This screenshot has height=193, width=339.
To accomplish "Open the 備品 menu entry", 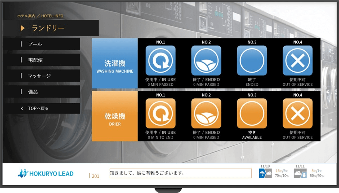I will click(41, 92).
